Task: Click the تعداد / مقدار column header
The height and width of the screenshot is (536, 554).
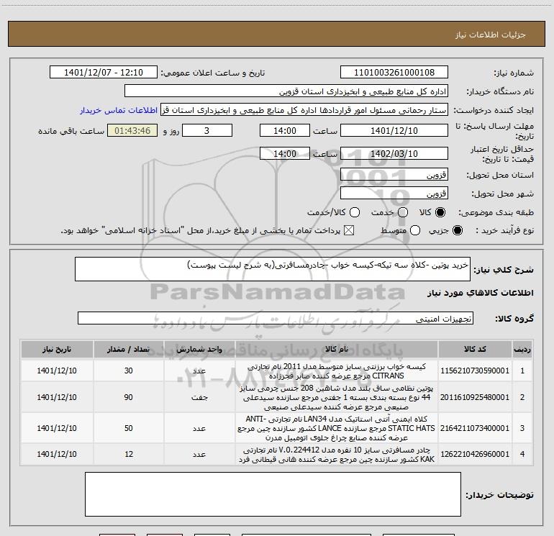Action: tap(128, 349)
